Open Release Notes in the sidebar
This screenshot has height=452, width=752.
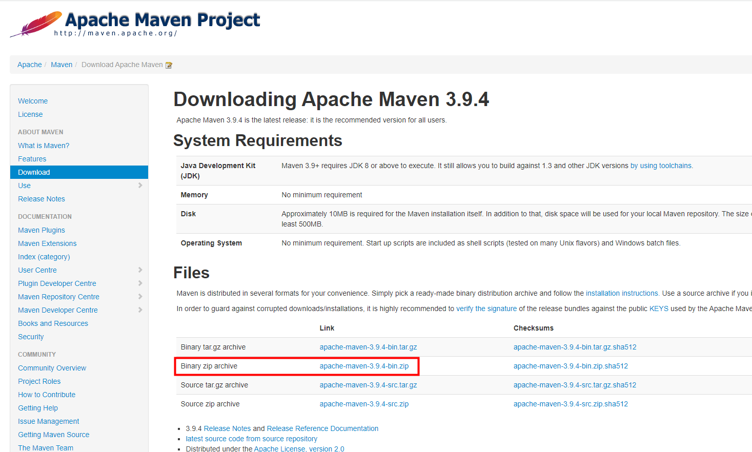42,199
